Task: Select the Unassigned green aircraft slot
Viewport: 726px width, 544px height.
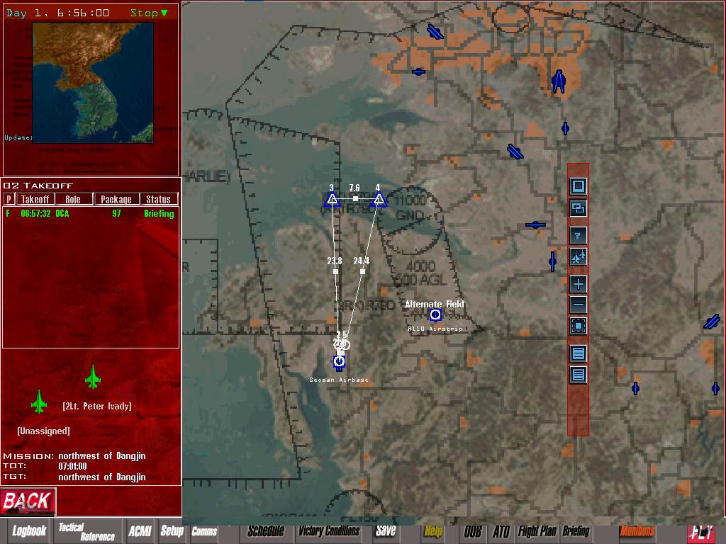Action: pos(39,402)
